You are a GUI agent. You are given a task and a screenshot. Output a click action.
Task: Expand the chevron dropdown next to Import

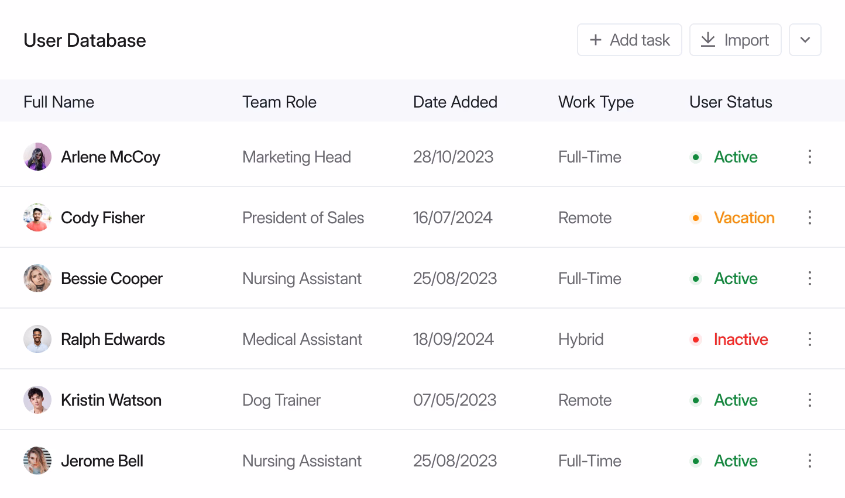(805, 40)
